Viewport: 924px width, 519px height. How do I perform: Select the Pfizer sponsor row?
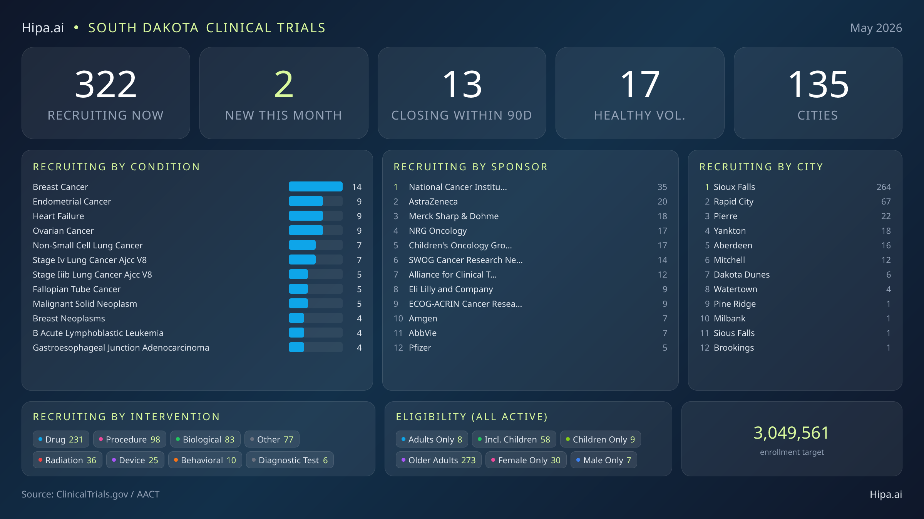[530, 347]
